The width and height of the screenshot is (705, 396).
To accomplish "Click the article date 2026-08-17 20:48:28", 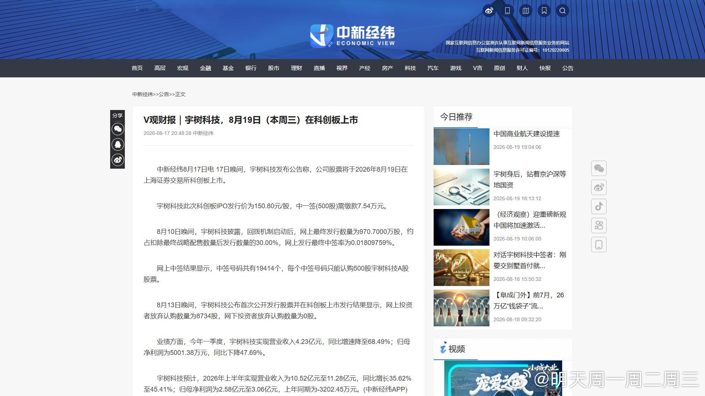I will 167,133.
